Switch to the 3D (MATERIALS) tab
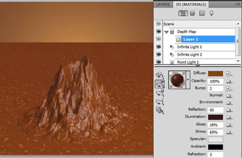This screenshot has height=158, width=242. coord(191,4)
